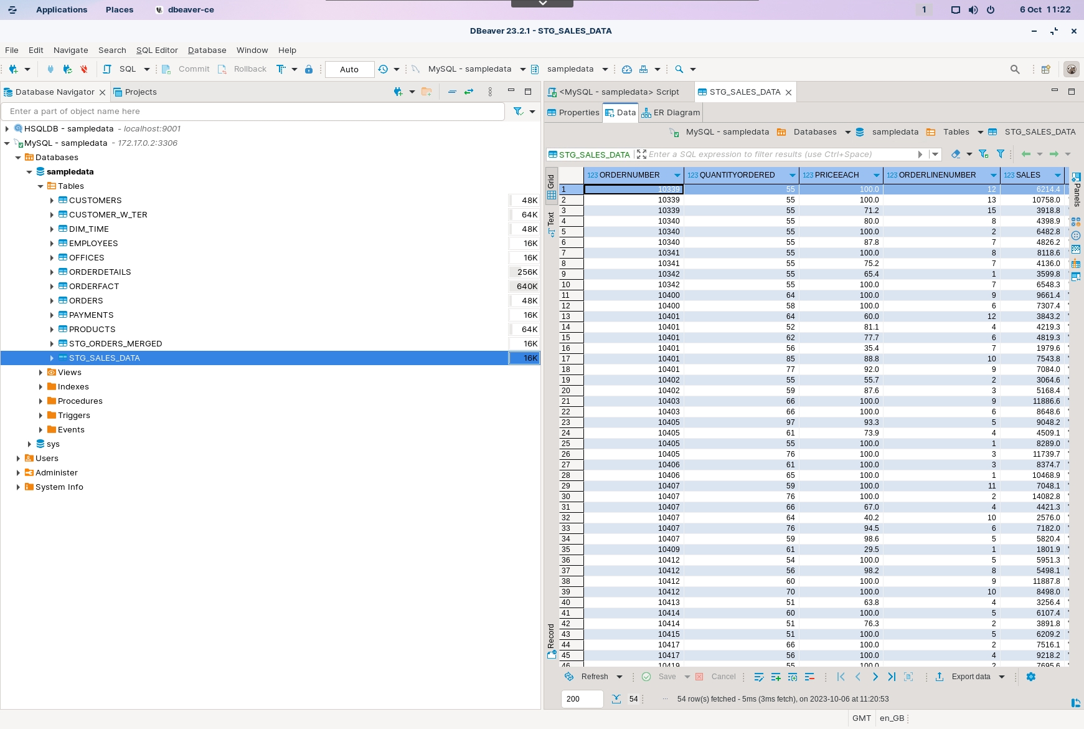Click the lock icon in main toolbar
The width and height of the screenshot is (1084, 729).
[309, 69]
